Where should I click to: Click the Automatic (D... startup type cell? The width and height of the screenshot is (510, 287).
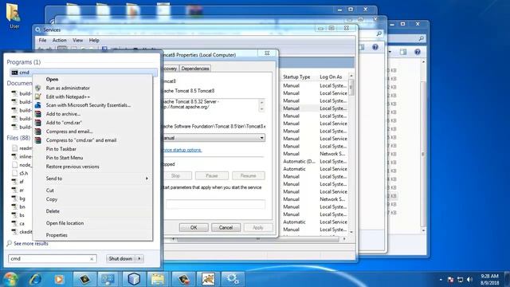point(299,161)
